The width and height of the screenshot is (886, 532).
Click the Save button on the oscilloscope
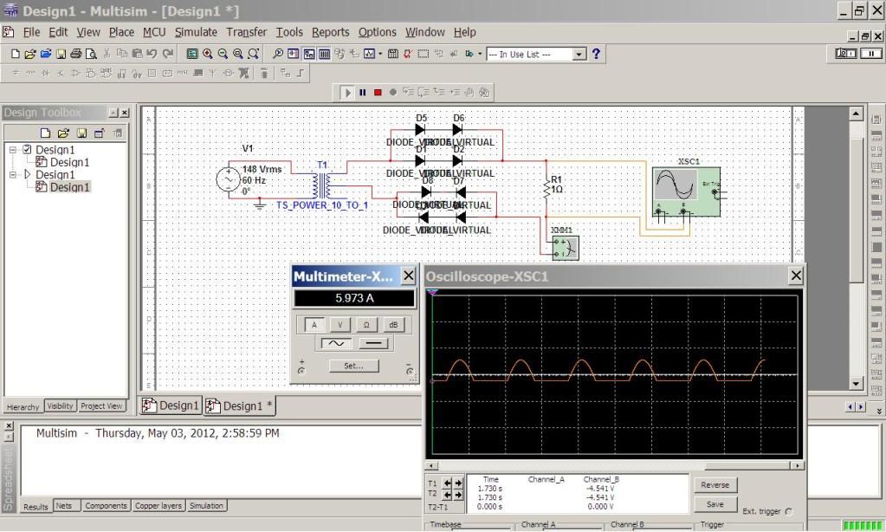pyautogui.click(x=715, y=504)
